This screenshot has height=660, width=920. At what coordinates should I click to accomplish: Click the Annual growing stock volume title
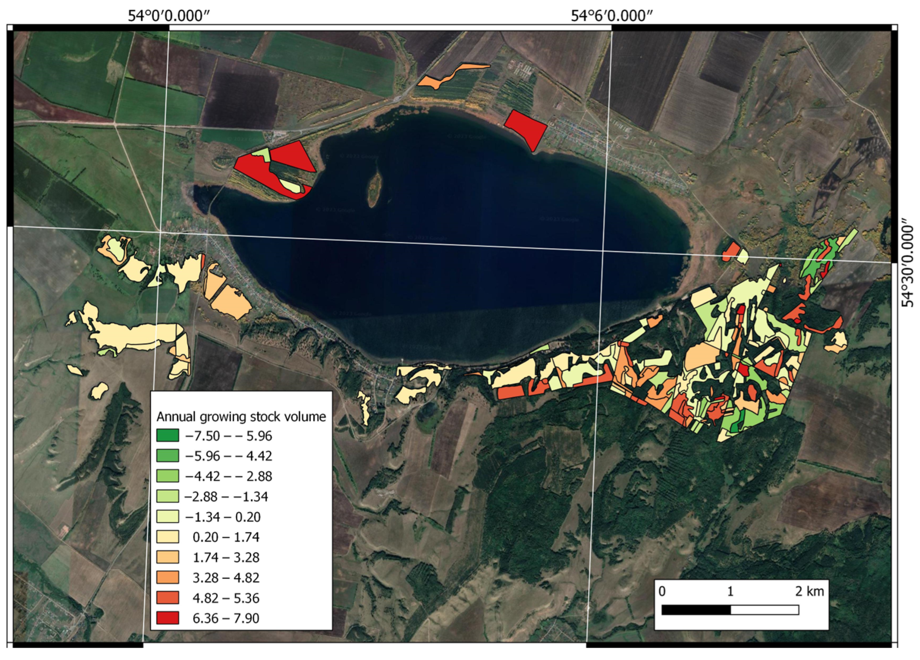click(x=241, y=417)
